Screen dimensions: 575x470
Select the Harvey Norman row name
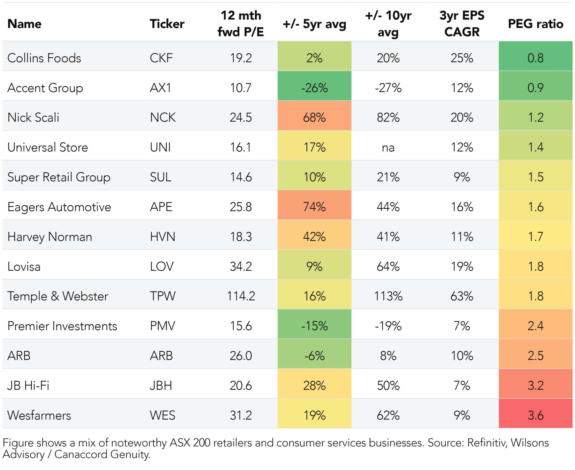point(50,237)
